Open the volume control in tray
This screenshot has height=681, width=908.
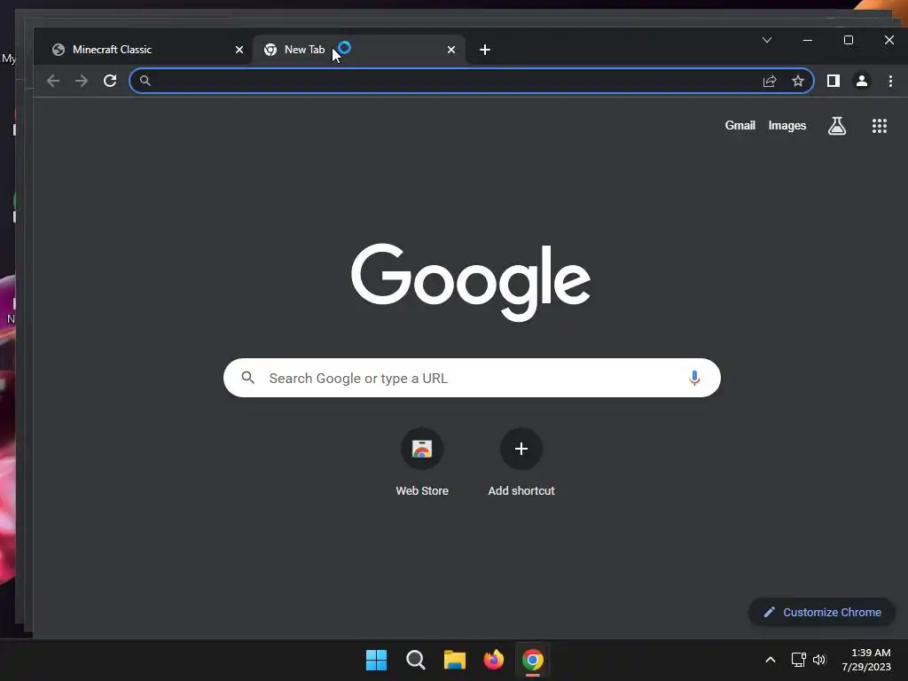click(819, 660)
